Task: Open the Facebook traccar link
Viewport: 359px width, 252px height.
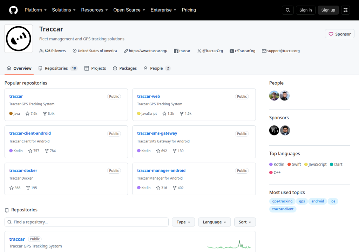Action: 184,51
